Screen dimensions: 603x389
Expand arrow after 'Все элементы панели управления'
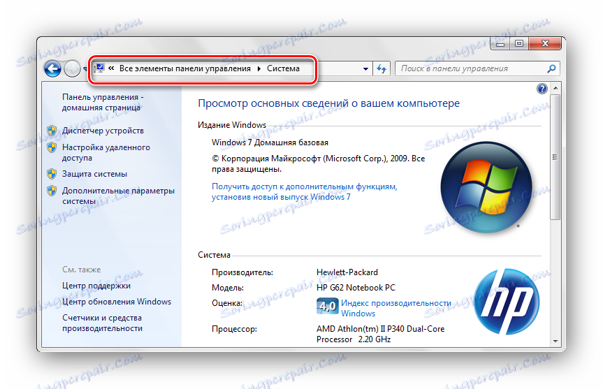tap(259, 68)
